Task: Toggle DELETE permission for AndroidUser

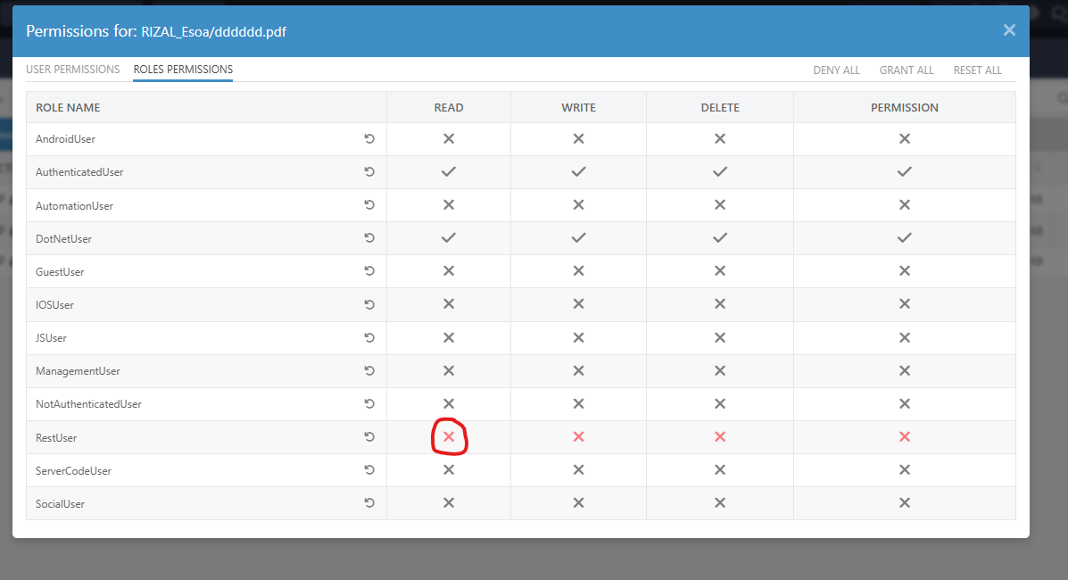Action: point(720,139)
